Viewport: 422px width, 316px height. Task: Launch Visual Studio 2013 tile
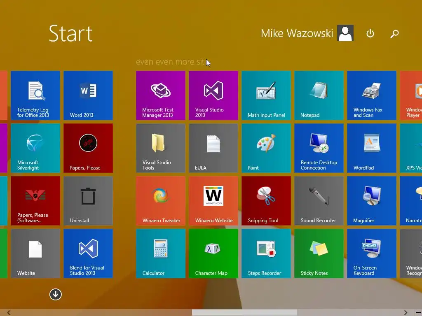[213, 95]
